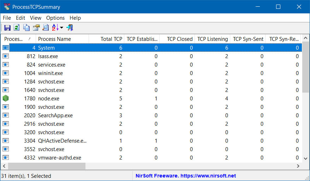Sort by the TCP Syn-Received column header
310x181 pixels.
[x=283, y=39]
